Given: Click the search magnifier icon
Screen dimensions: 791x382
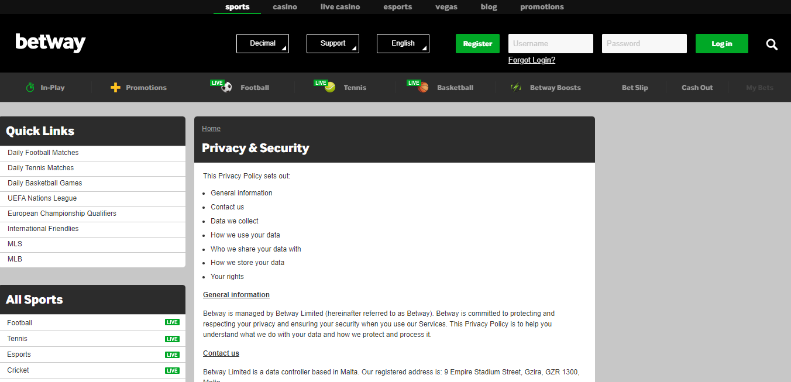Looking at the screenshot, I should pyautogui.click(x=772, y=44).
